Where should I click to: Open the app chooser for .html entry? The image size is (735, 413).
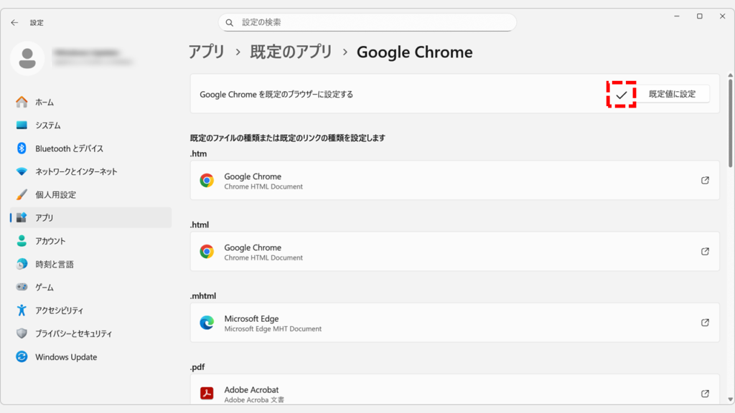click(x=705, y=251)
